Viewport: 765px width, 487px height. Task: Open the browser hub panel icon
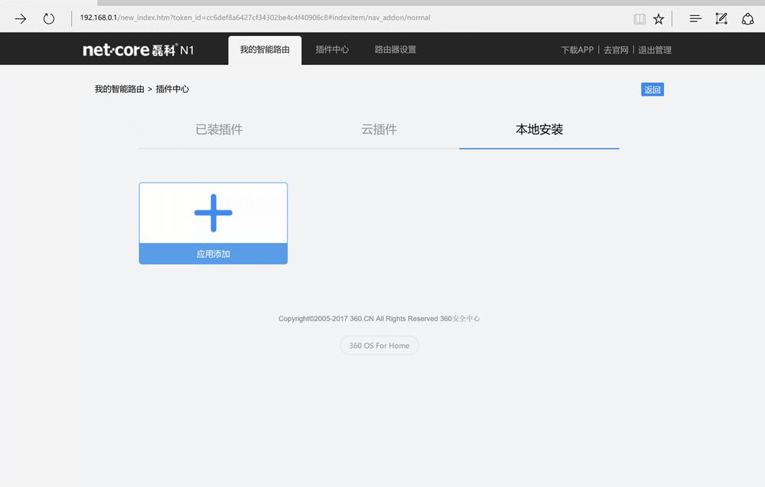click(695, 18)
